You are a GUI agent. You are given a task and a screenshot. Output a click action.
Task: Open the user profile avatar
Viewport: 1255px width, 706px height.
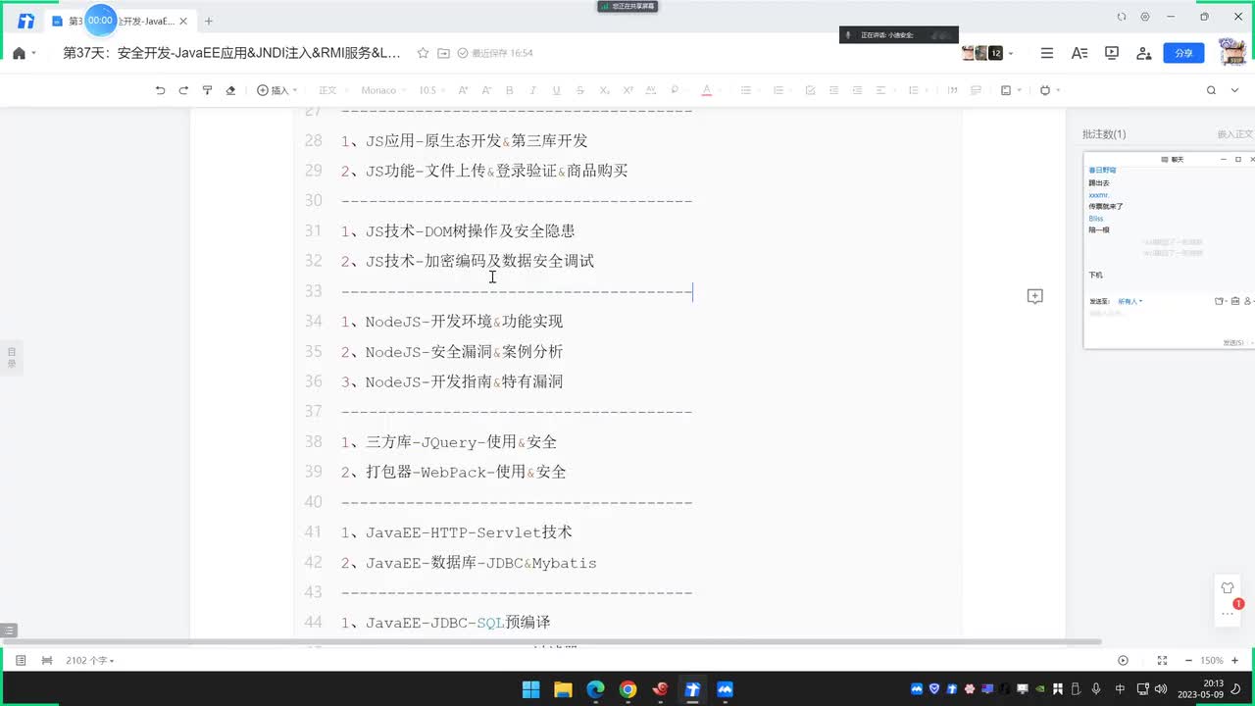click(1231, 52)
